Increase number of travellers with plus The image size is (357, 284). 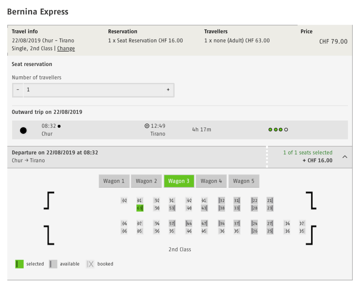(168, 90)
